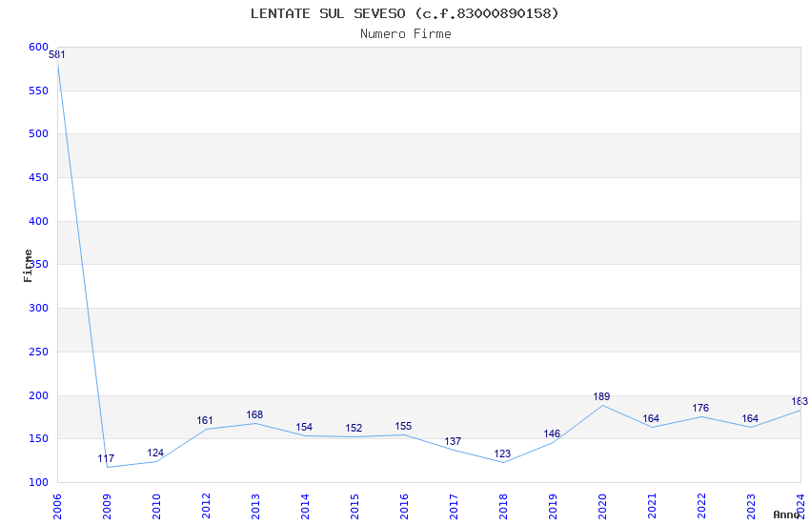Click the 2006 year axis label

click(57, 507)
